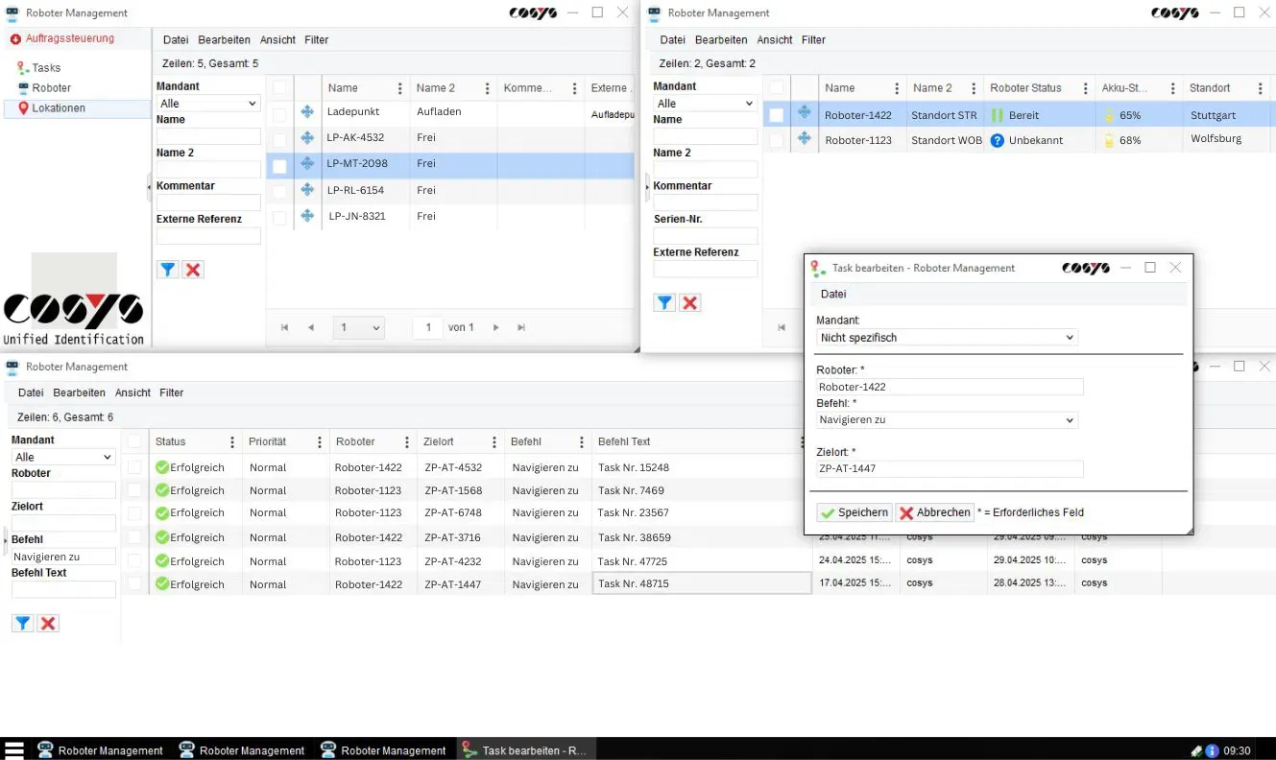Apply filter in the locations filter panel
This screenshot has height=760, width=1276.
coord(168,270)
